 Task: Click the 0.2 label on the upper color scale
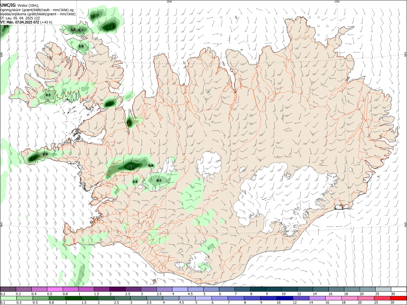click(x=3, y=294)
